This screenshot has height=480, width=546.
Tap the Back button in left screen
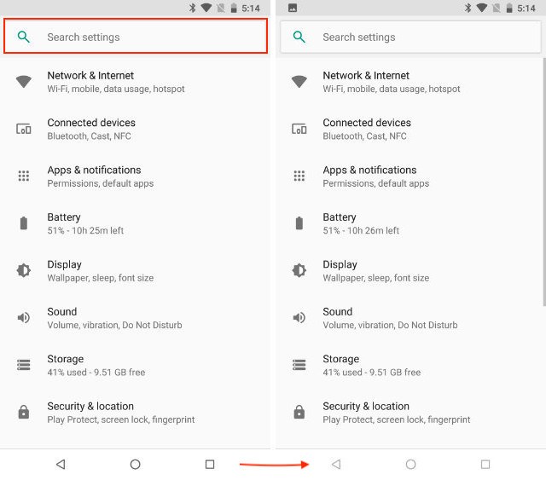coord(61,464)
